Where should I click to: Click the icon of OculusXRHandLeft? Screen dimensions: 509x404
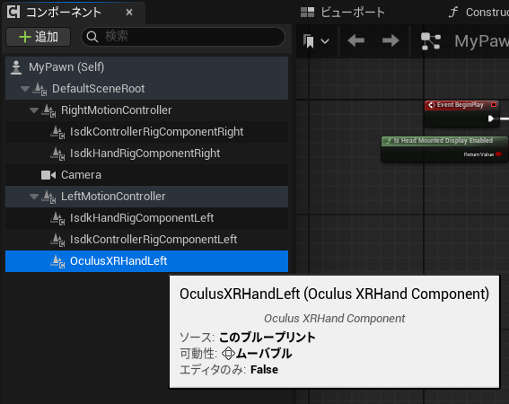tap(57, 261)
